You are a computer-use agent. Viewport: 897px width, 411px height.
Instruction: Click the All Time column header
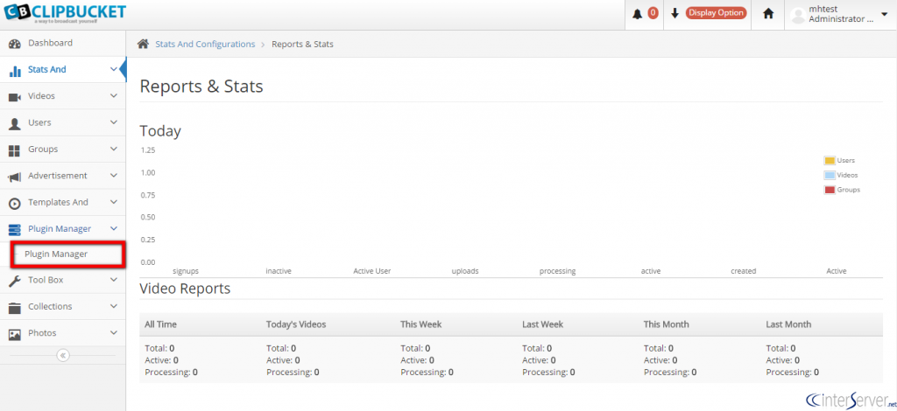click(x=161, y=324)
